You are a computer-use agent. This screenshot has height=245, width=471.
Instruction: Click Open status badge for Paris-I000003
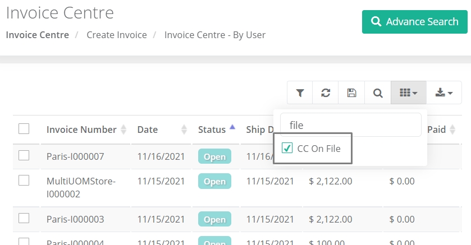pos(214,219)
